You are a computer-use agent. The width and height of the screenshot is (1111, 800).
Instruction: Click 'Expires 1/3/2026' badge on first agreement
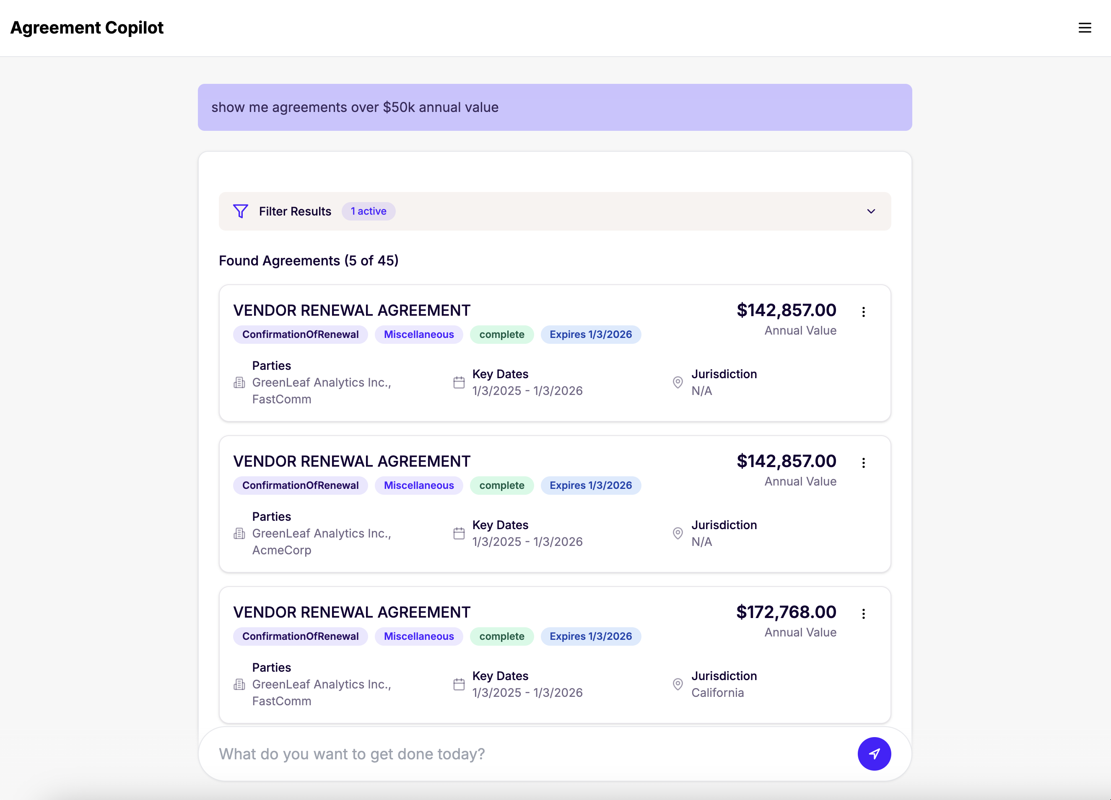[590, 335]
